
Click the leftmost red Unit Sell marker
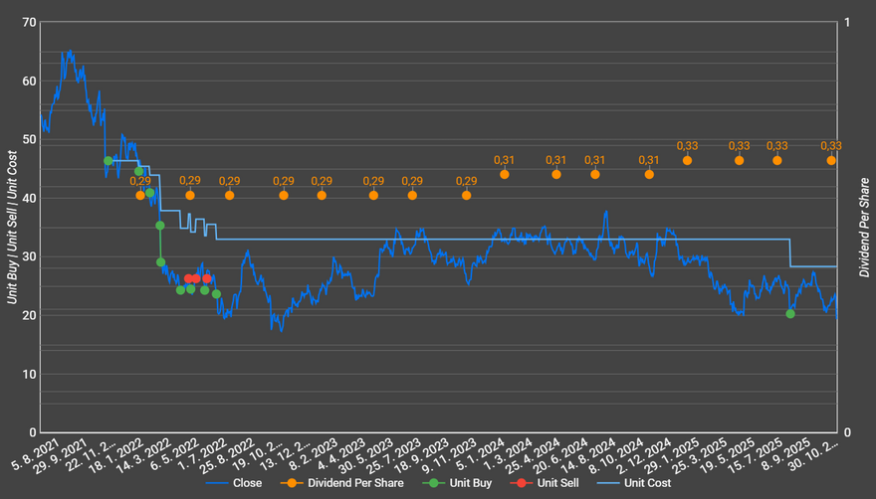tap(188, 279)
